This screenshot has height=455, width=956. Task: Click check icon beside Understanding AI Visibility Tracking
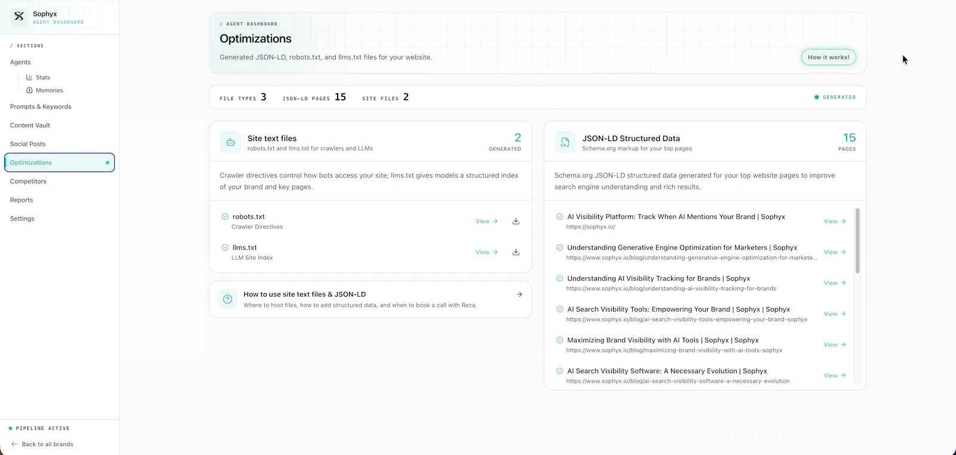pyautogui.click(x=560, y=278)
